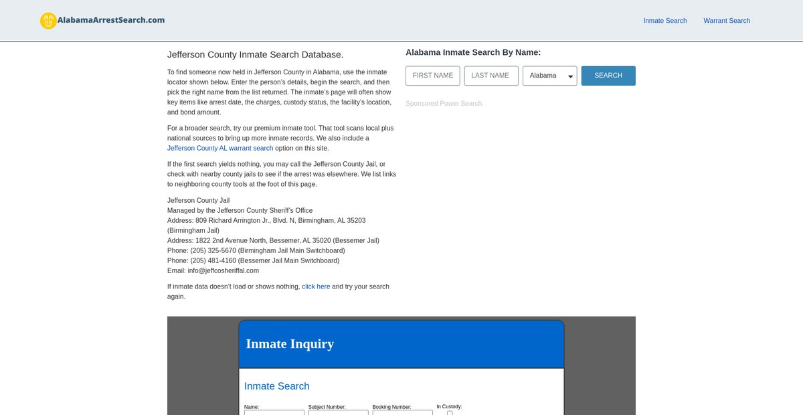Screen dimensions: 803x415
Task: Click the 'Subject Number:' field label
Action: pos(327,407)
